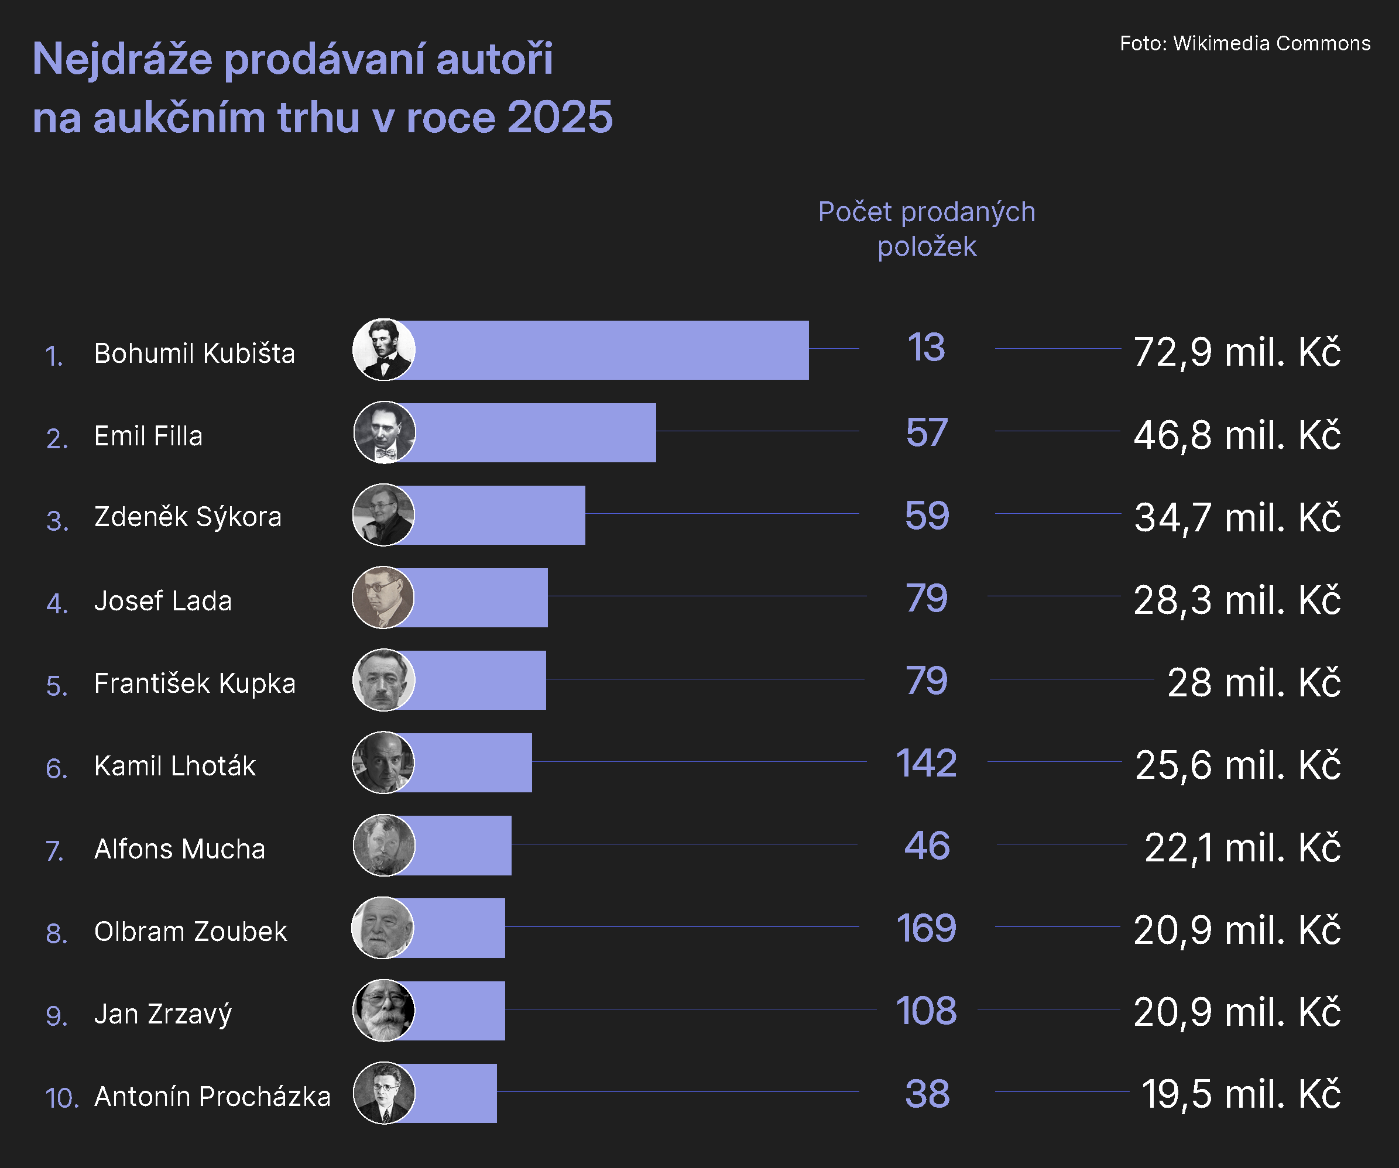Click Josef Lada's round portrait
1399x1168 pixels.
click(383, 597)
